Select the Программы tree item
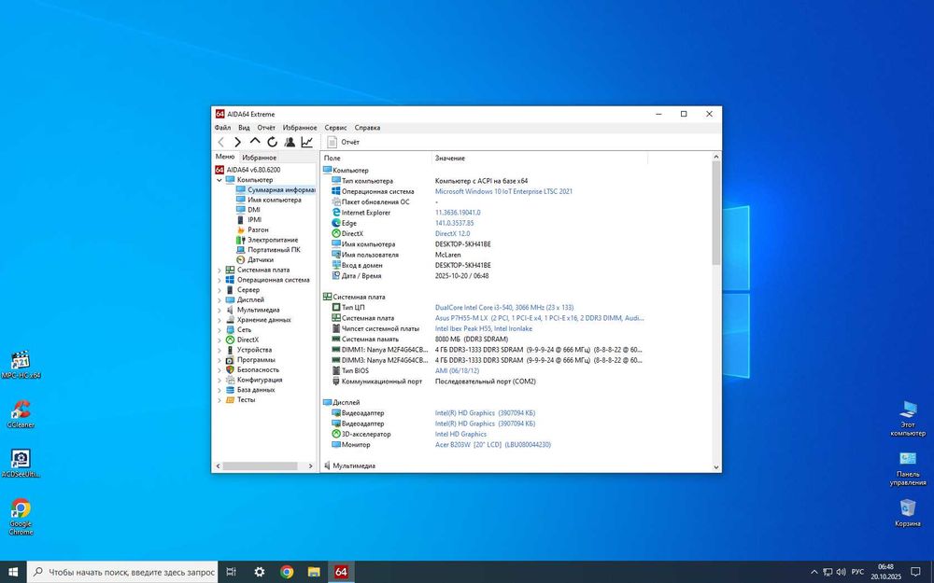This screenshot has width=934, height=583. tap(256, 360)
